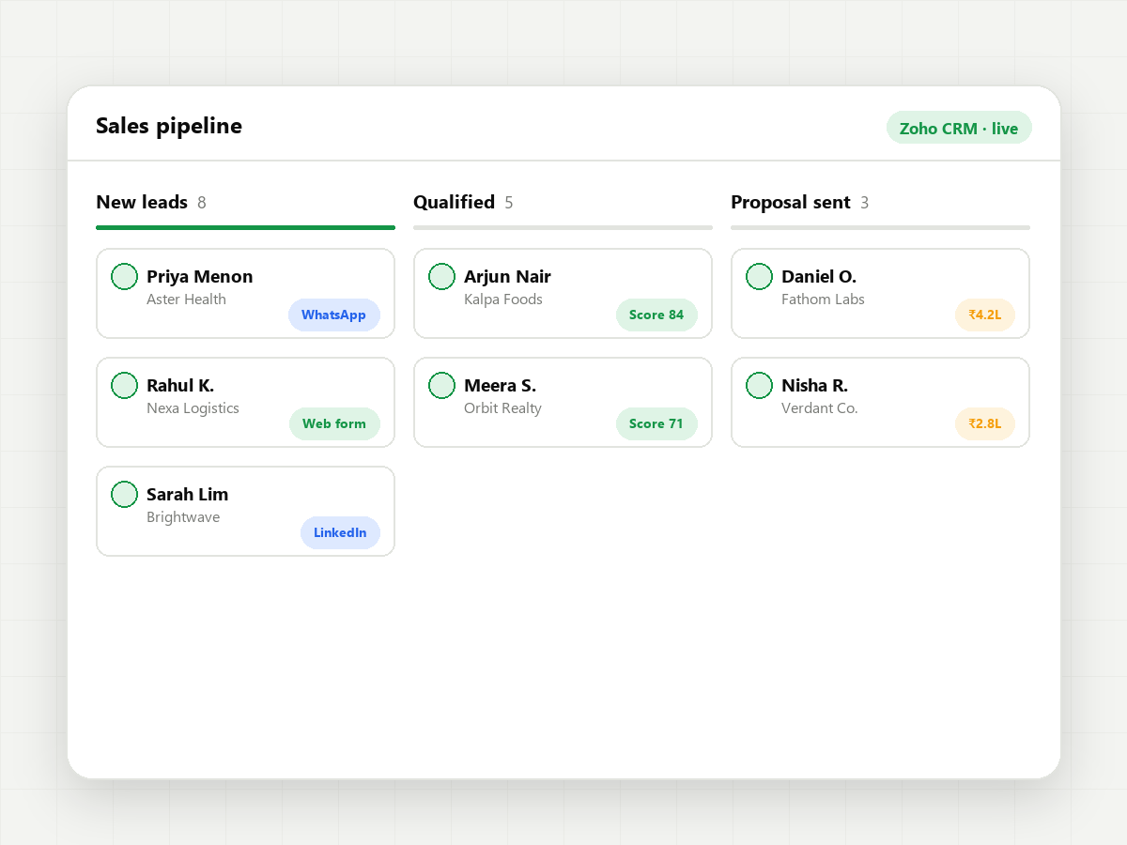Click the Zoho CRM live status badge

point(959,129)
